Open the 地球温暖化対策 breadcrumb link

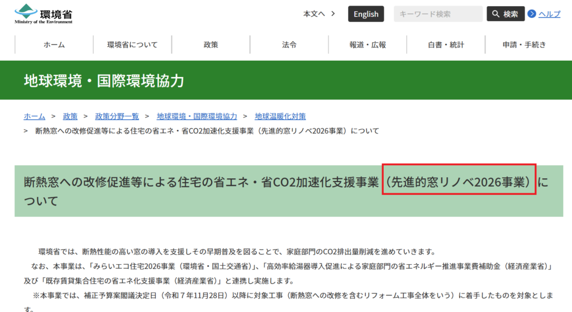(x=280, y=116)
